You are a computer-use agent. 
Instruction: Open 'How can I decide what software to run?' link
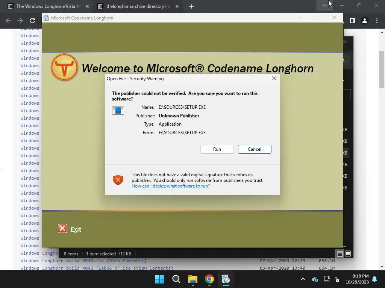pyautogui.click(x=171, y=186)
